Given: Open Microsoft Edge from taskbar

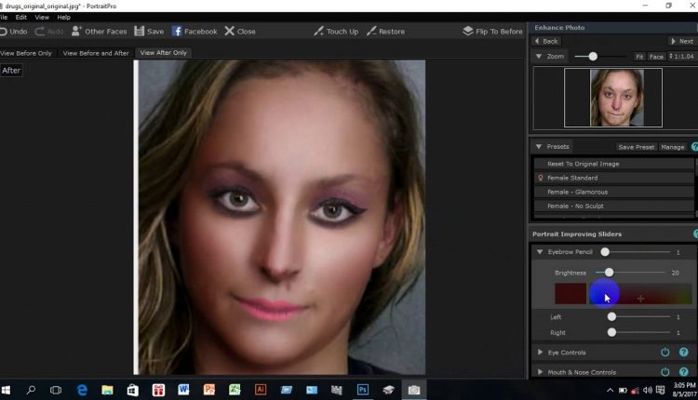Looking at the screenshot, I should pyautogui.click(x=82, y=390).
